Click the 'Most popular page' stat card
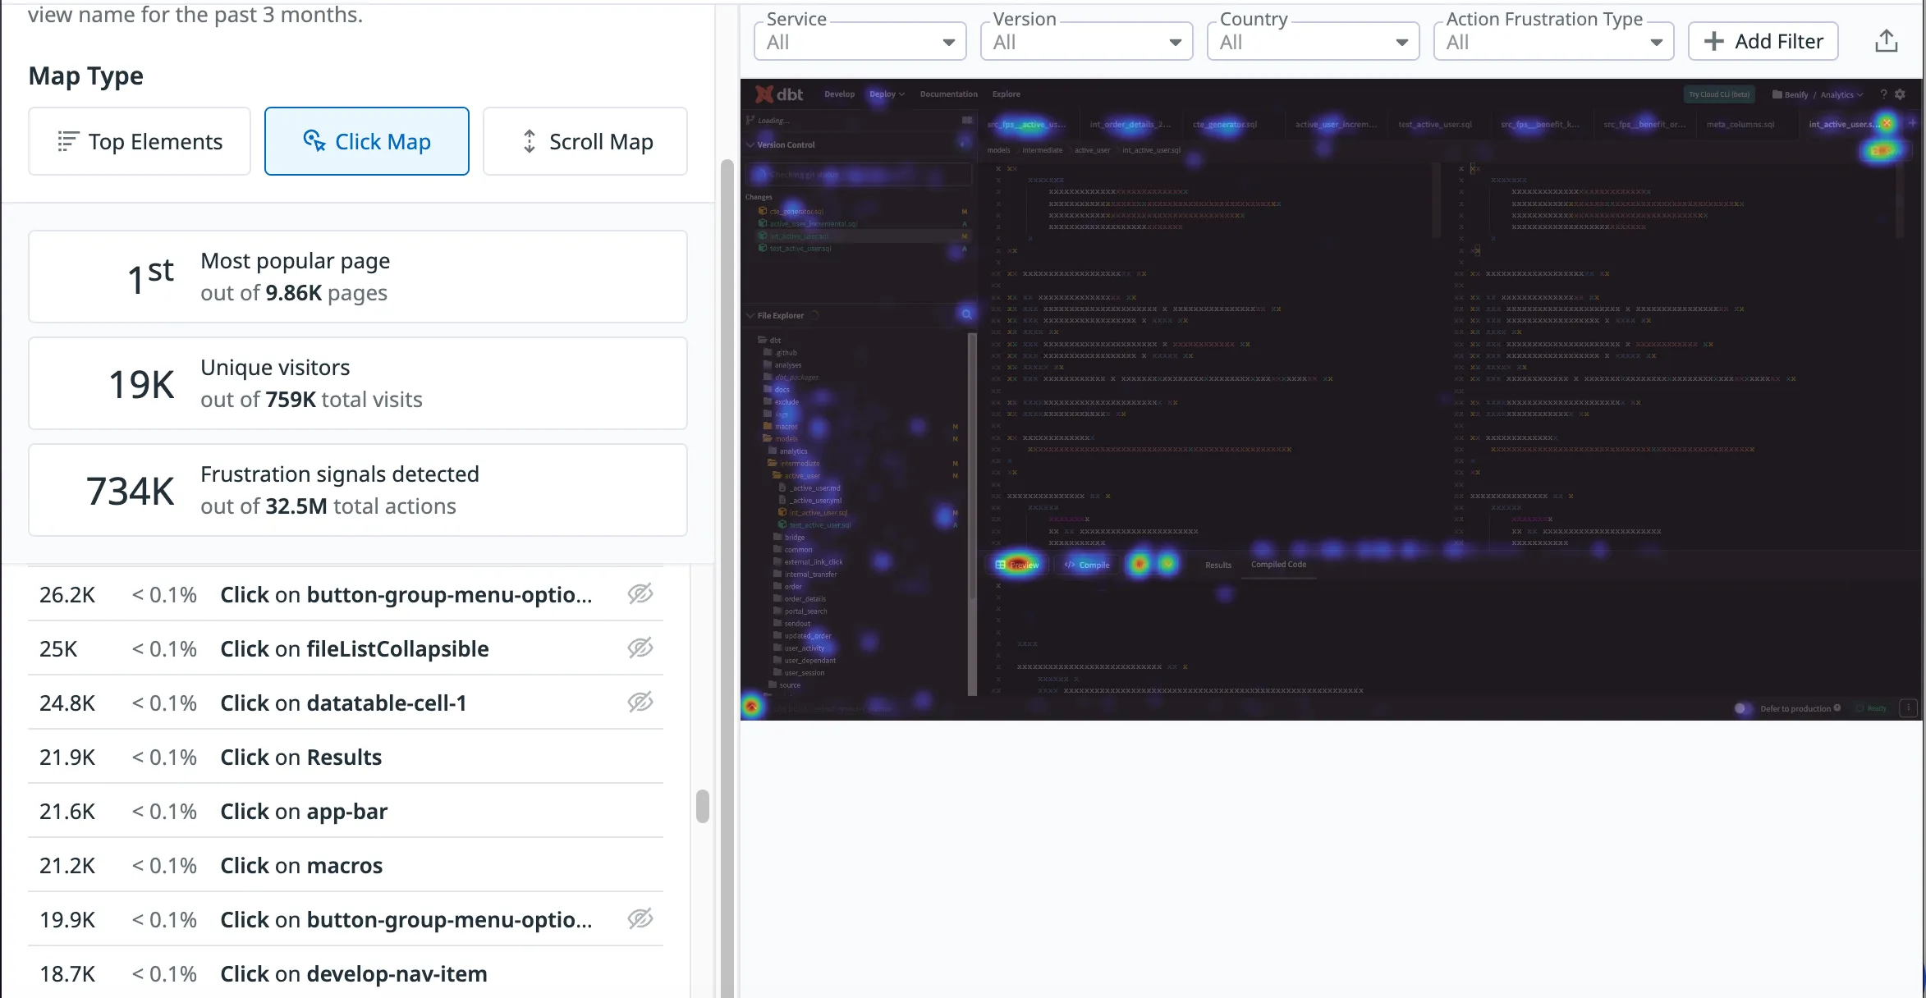This screenshot has width=1926, height=998. [x=358, y=277]
